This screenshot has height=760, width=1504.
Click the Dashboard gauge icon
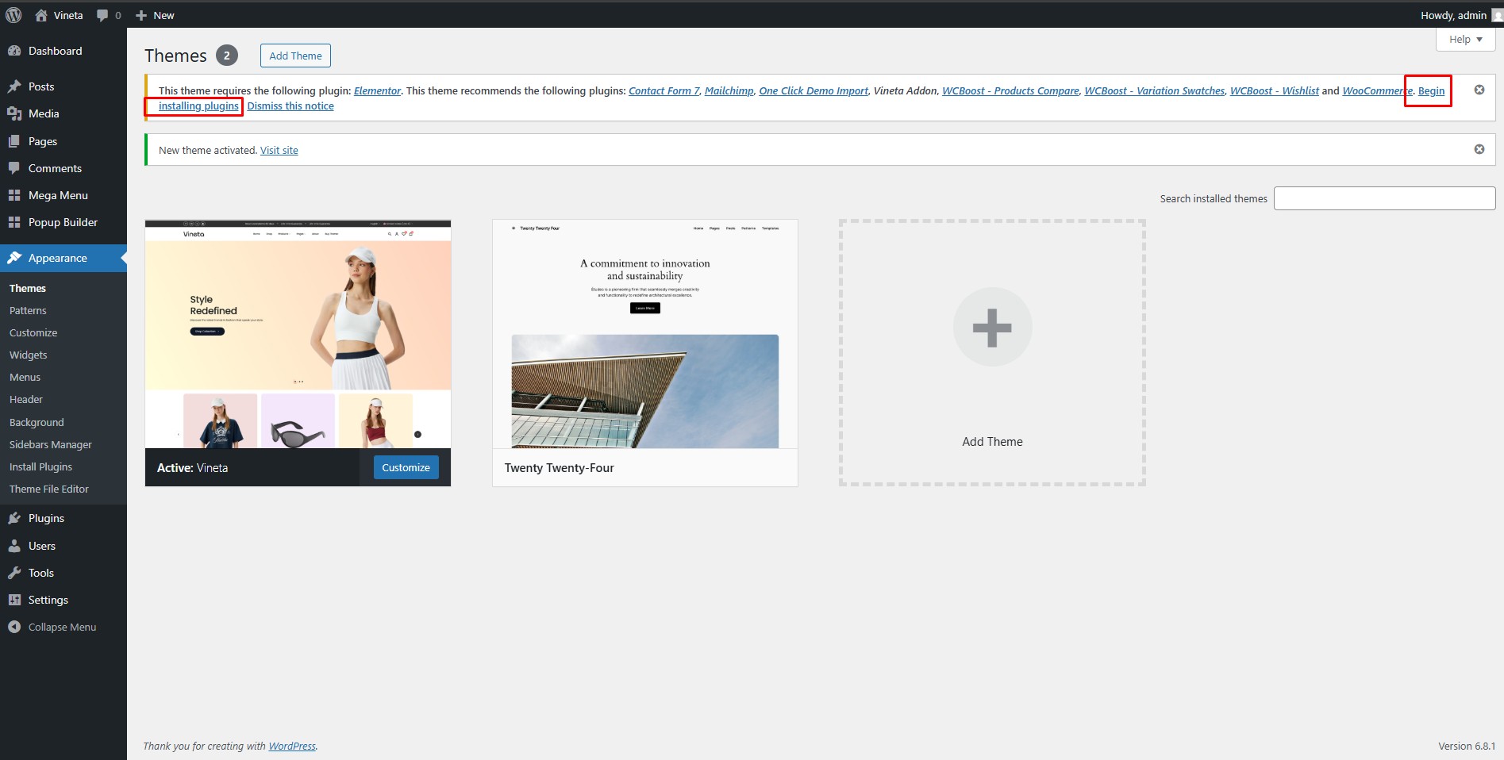tap(14, 51)
